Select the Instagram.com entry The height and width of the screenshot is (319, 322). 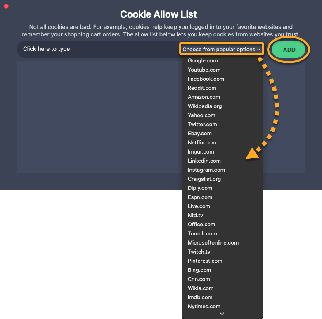[x=206, y=170]
